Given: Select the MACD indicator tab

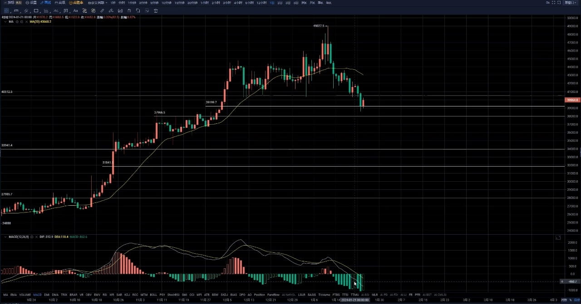Looking at the screenshot, I should coord(38,294).
